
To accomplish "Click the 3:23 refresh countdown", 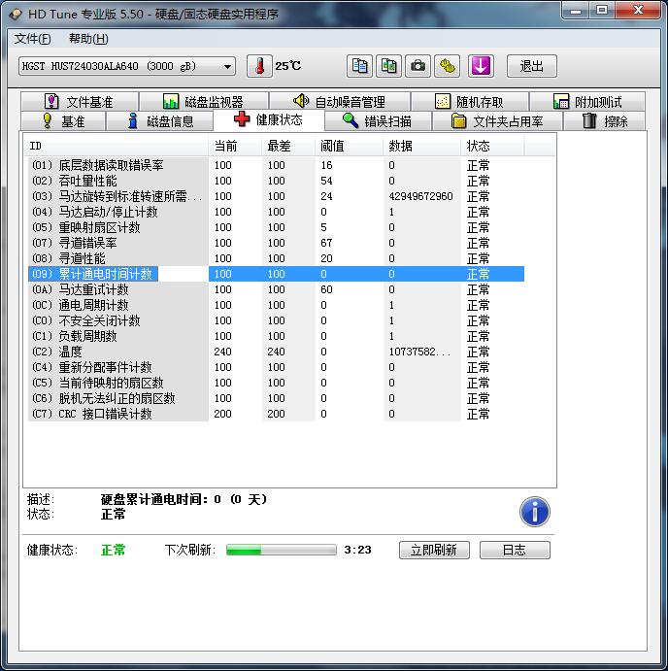I will coord(357,550).
